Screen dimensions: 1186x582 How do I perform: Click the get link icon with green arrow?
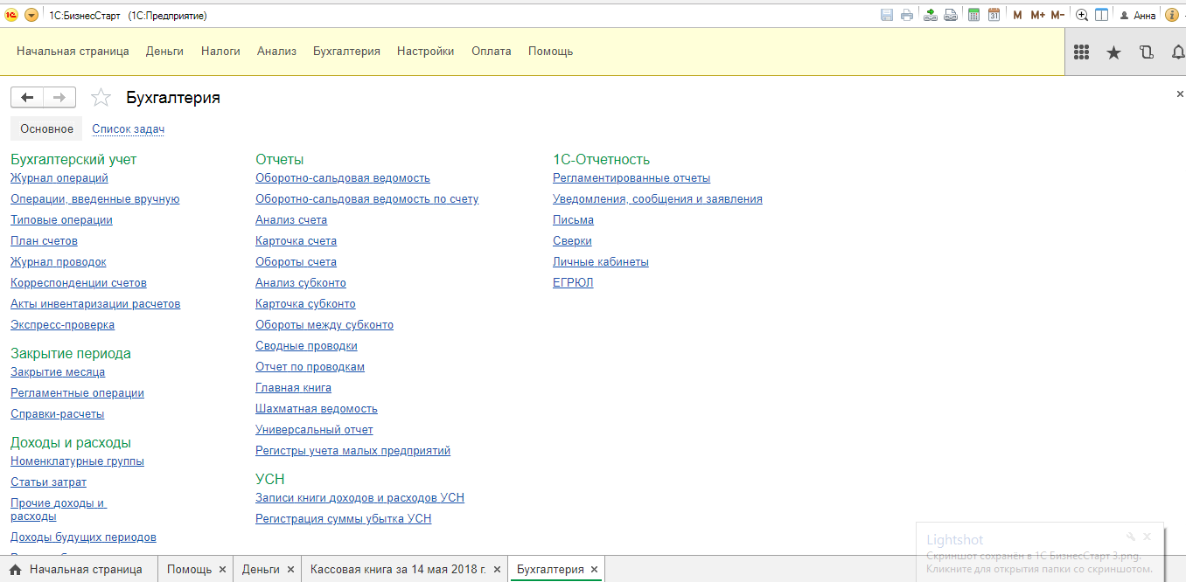pos(931,15)
